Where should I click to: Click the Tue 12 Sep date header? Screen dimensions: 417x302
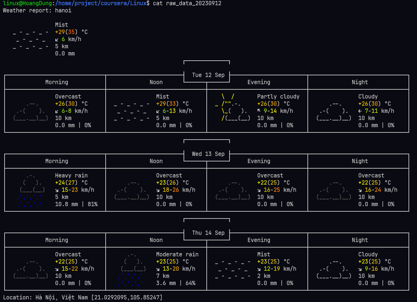click(x=207, y=75)
